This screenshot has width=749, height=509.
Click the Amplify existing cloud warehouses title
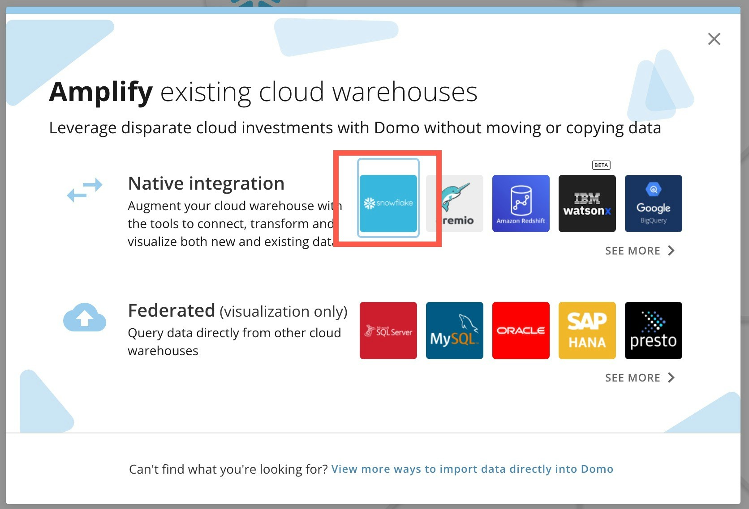[x=263, y=92]
